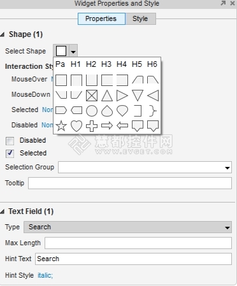237x286 pixels.
Task: Select the ellipse circle shape
Action: point(92,111)
